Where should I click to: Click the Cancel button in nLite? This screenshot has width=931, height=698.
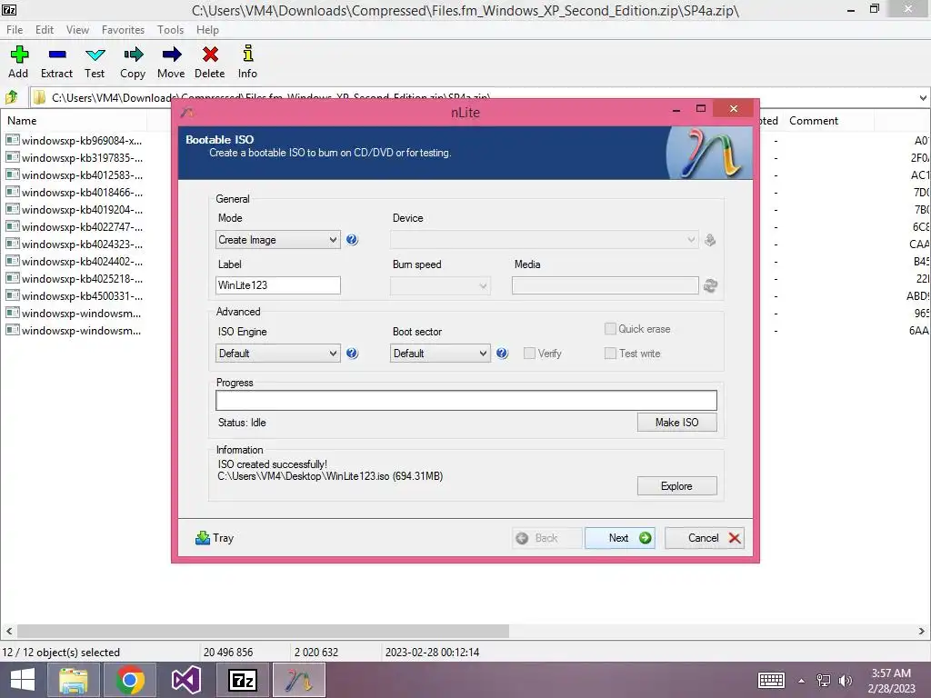pyautogui.click(x=705, y=538)
